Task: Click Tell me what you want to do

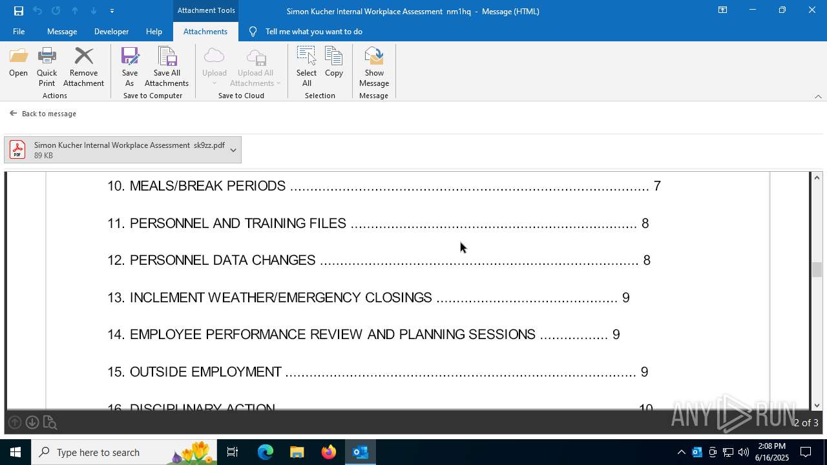Action: [x=313, y=32]
